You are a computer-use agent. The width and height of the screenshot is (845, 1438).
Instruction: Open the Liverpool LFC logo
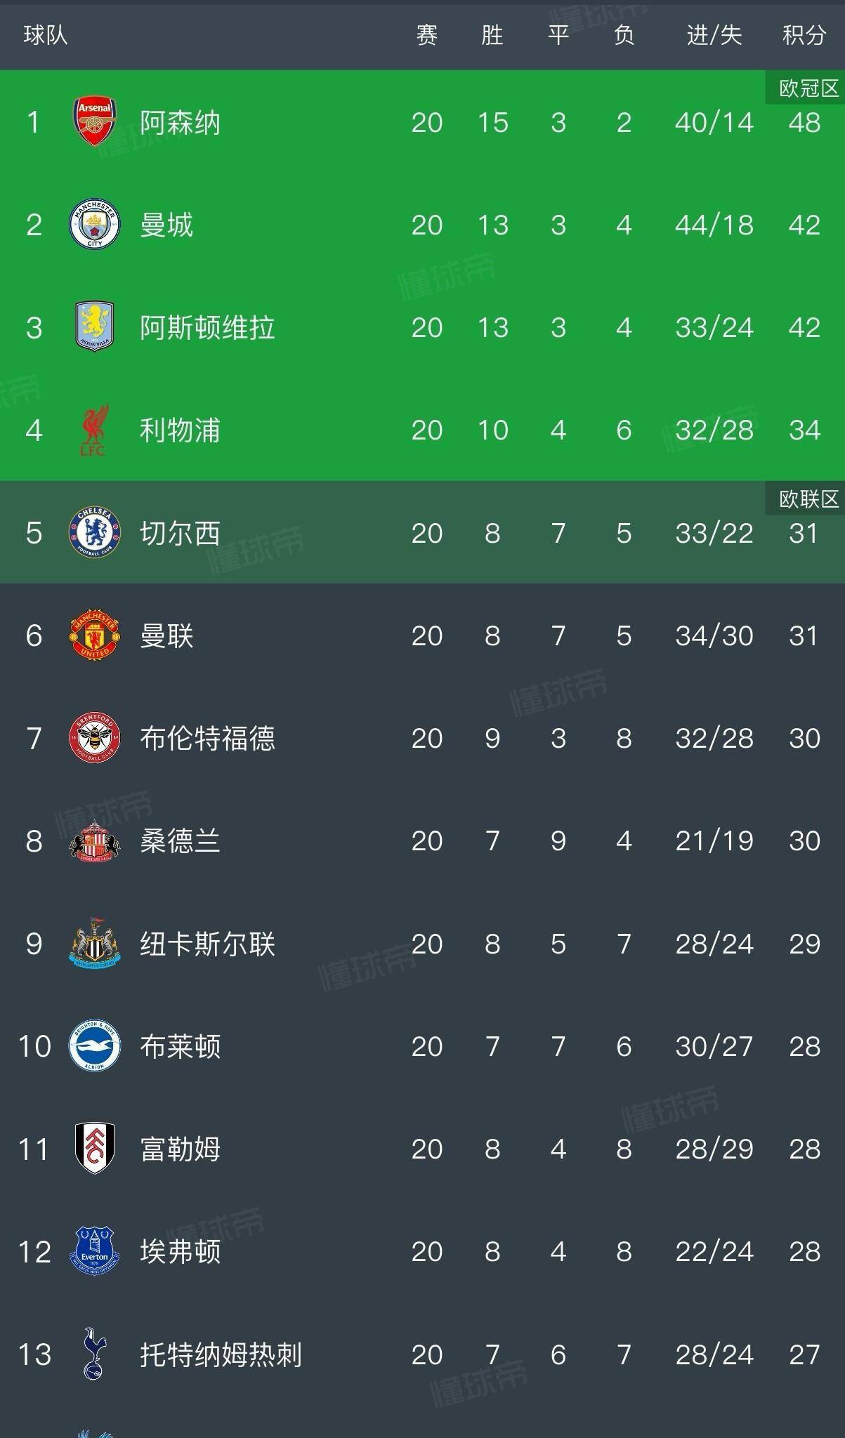pos(94,430)
